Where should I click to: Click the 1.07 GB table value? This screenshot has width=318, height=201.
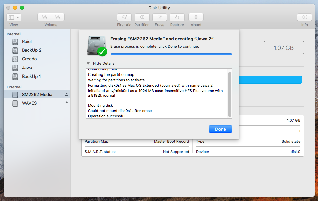click(x=293, y=120)
